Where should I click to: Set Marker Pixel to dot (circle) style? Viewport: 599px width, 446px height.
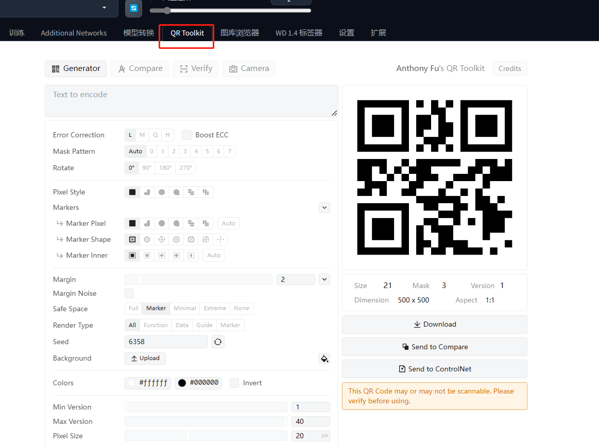pos(162,223)
